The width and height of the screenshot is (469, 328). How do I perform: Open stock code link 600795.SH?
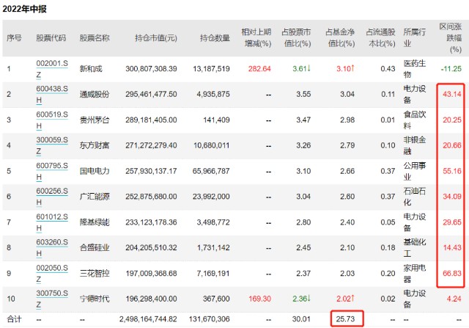point(52,171)
